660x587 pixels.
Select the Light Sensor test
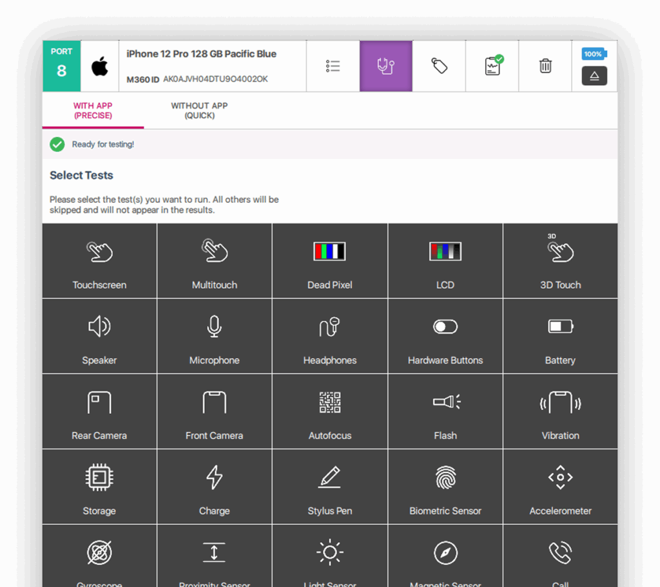(329, 556)
